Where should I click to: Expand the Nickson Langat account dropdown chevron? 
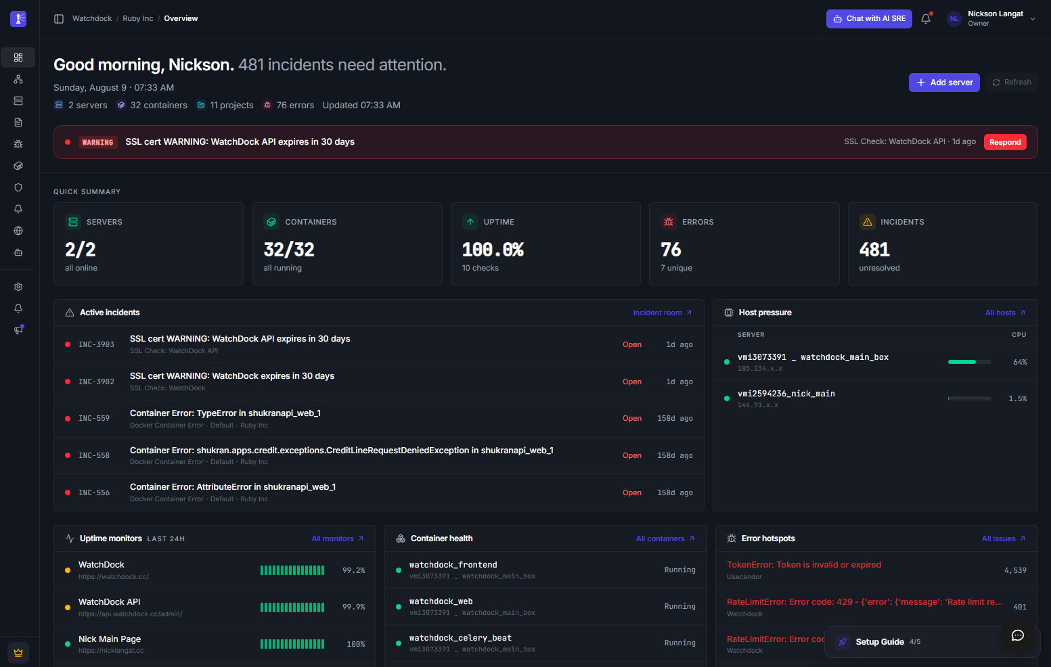(x=1033, y=19)
